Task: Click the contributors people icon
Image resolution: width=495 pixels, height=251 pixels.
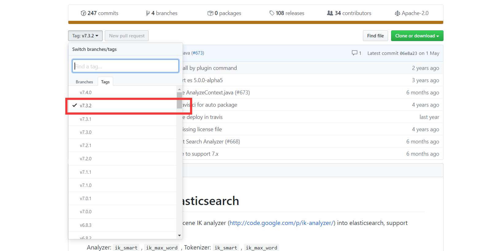Action: click(330, 13)
